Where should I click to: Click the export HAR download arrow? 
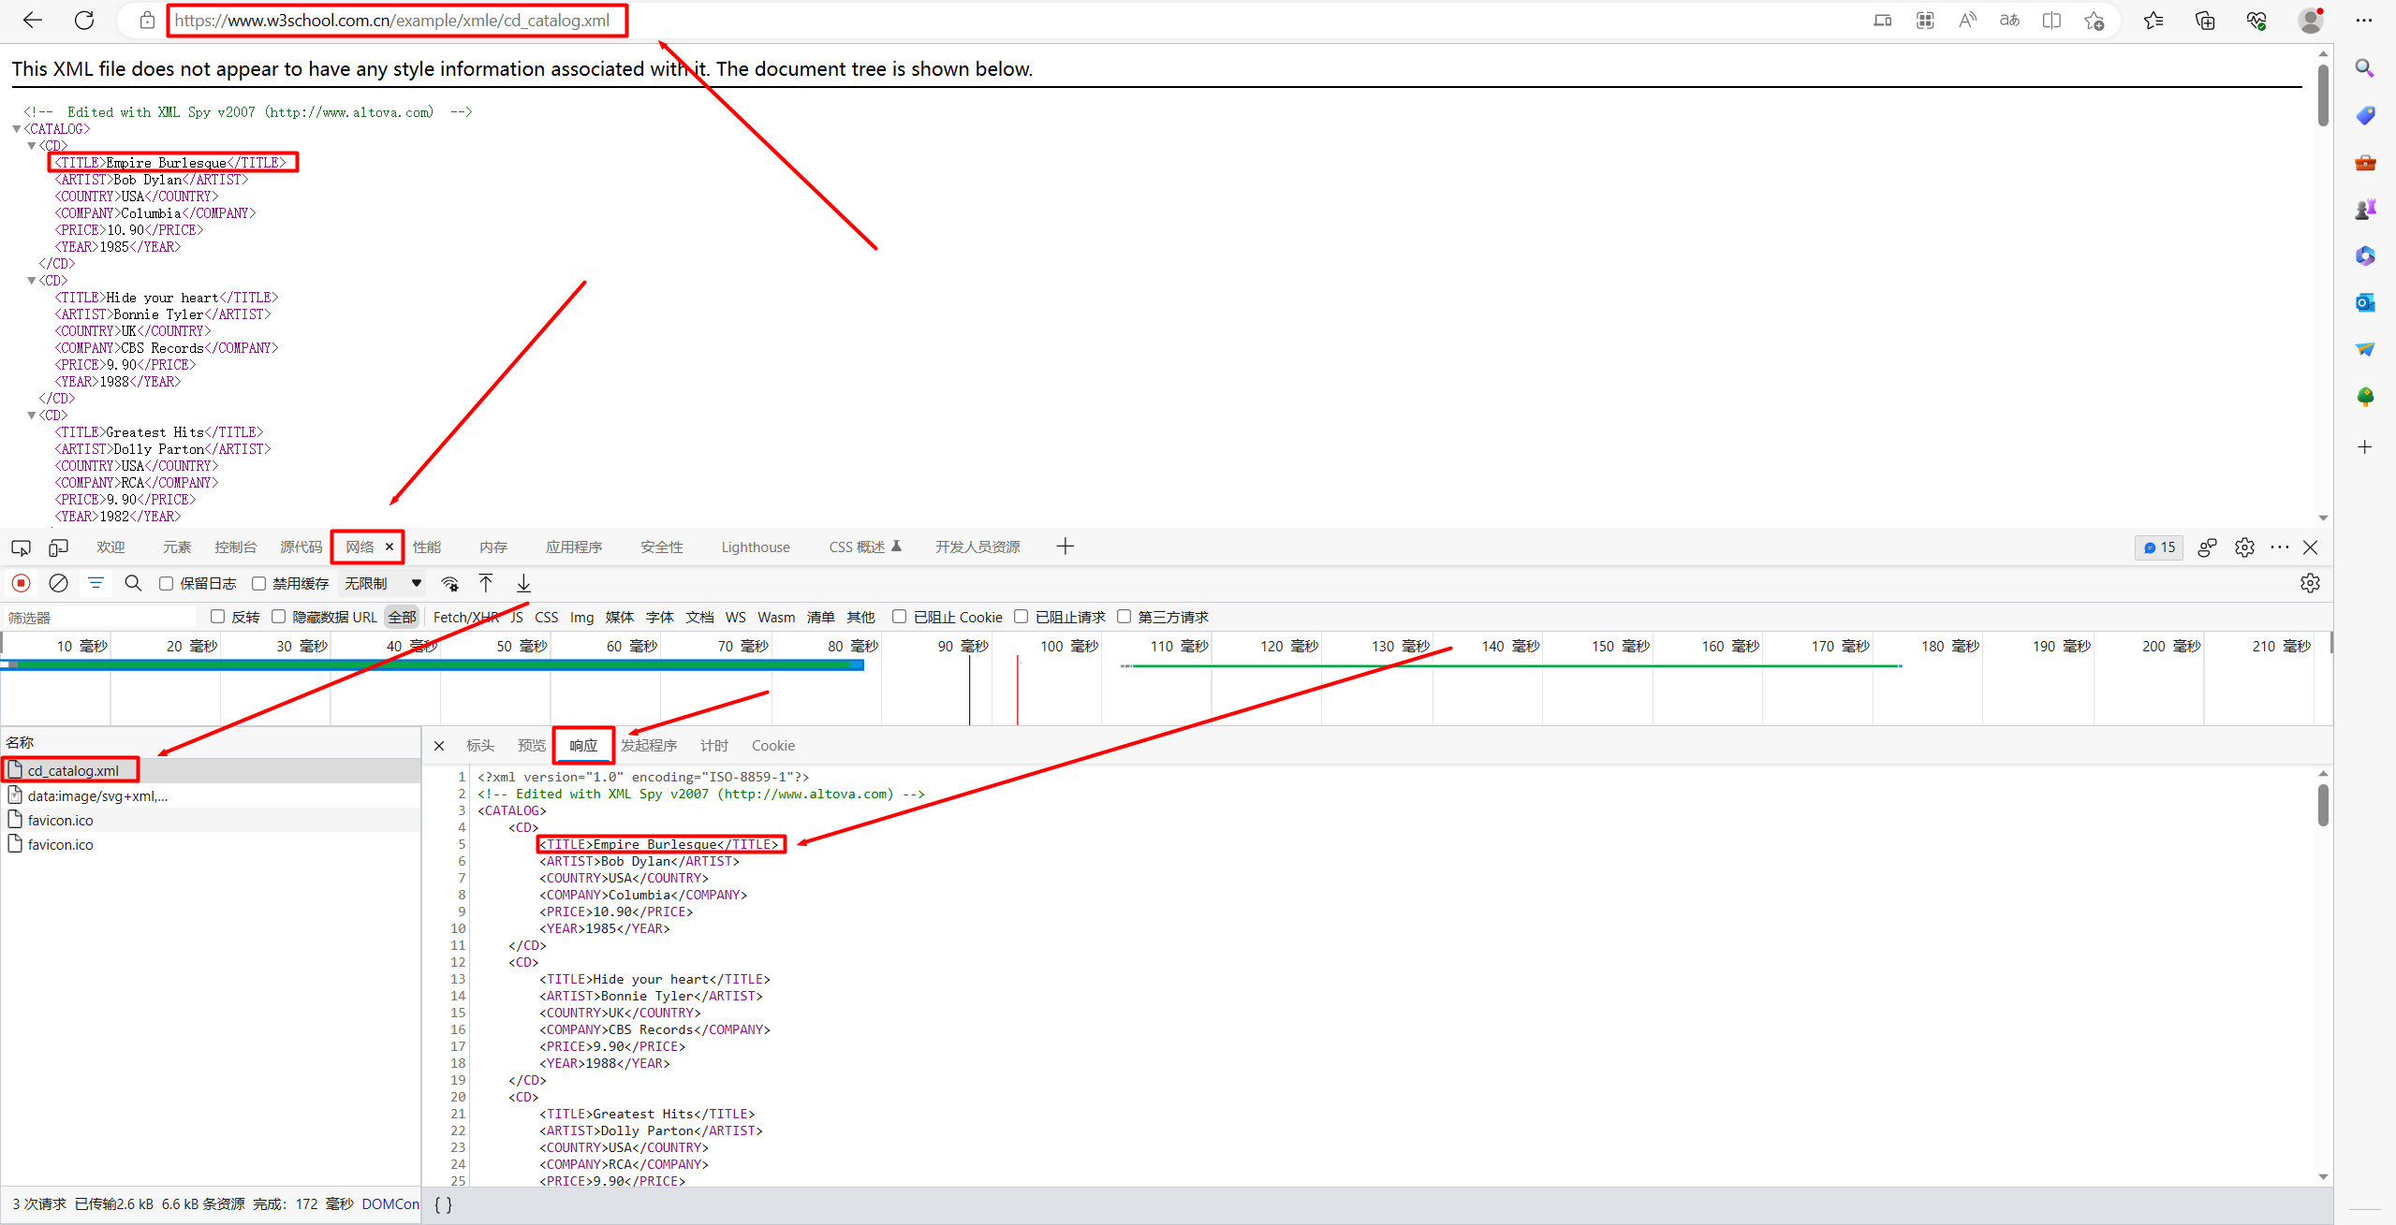tap(523, 583)
